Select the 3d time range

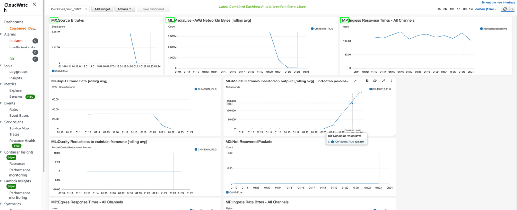tap(465, 9)
